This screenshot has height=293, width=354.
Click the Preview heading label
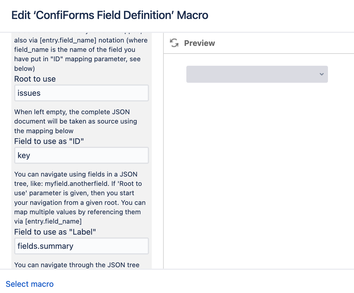click(199, 43)
